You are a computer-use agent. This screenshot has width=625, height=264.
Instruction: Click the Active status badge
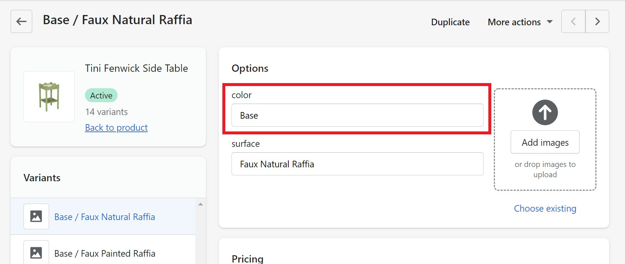(101, 96)
